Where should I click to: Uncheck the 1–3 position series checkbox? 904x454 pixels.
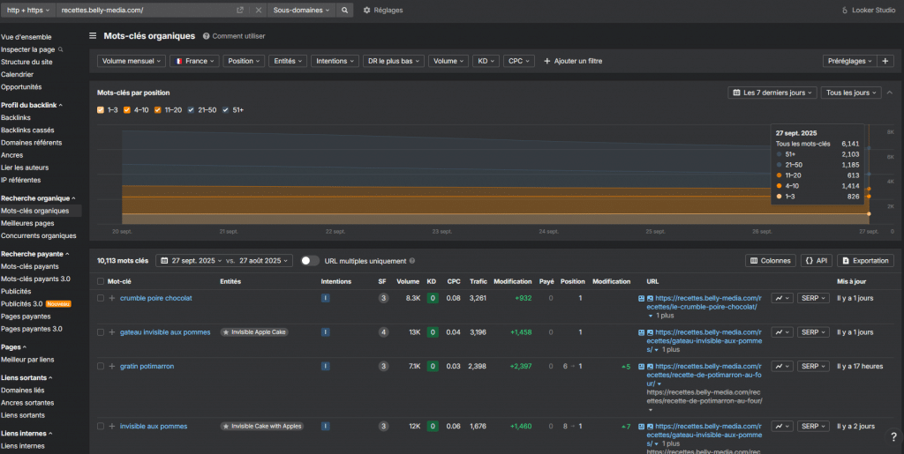coord(102,110)
